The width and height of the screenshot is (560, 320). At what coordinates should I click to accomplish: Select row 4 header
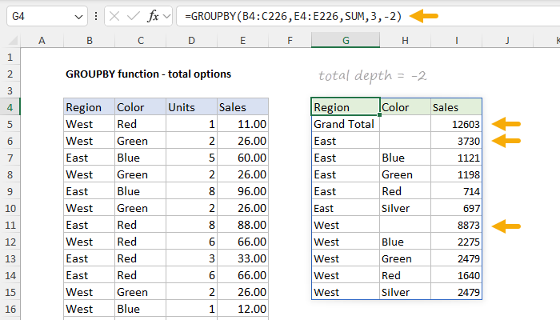pyautogui.click(x=10, y=107)
